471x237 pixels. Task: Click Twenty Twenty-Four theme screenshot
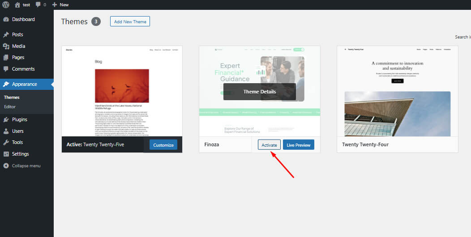(398, 91)
